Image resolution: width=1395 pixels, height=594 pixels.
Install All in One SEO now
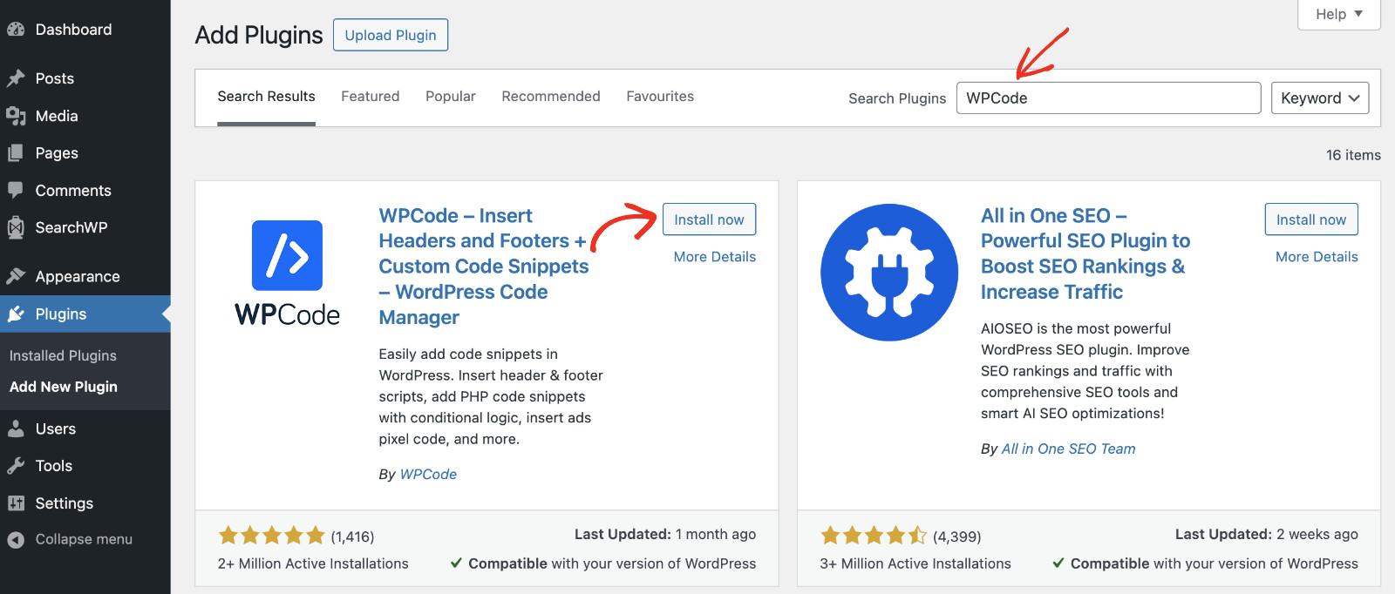[x=1311, y=219]
